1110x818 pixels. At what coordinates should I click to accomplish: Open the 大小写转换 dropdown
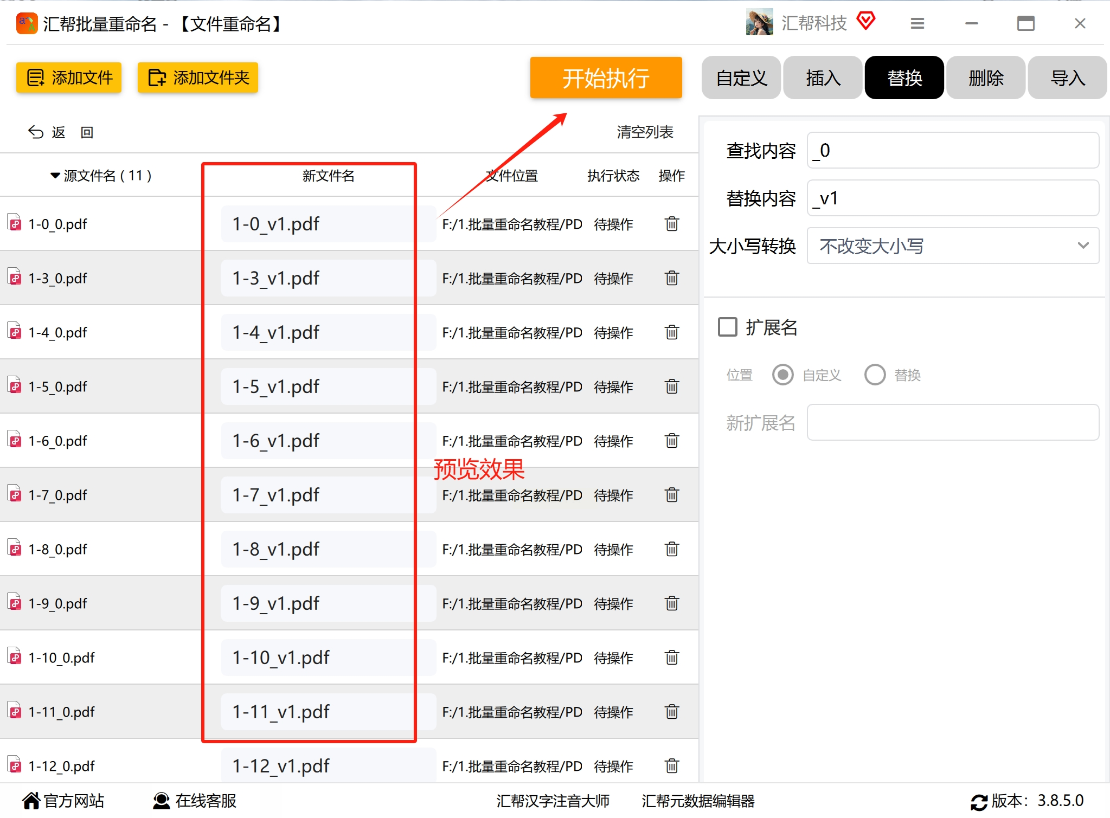pos(952,246)
